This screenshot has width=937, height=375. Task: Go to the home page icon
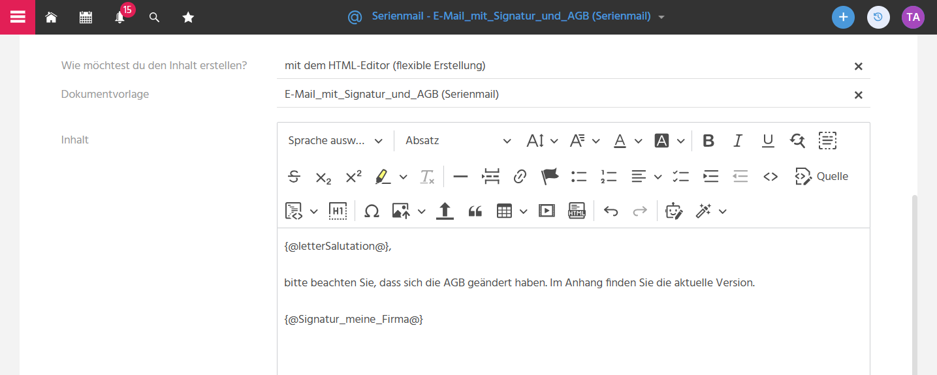(51, 18)
